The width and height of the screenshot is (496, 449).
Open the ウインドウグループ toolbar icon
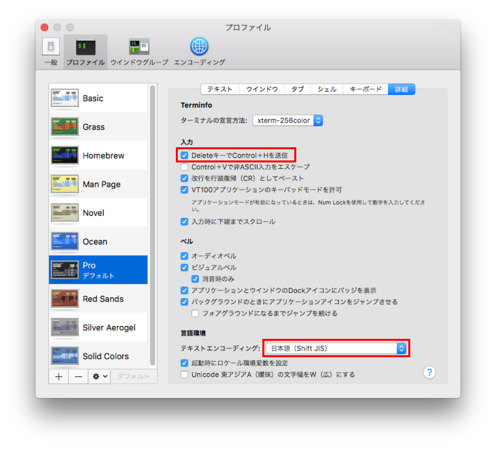click(x=139, y=47)
